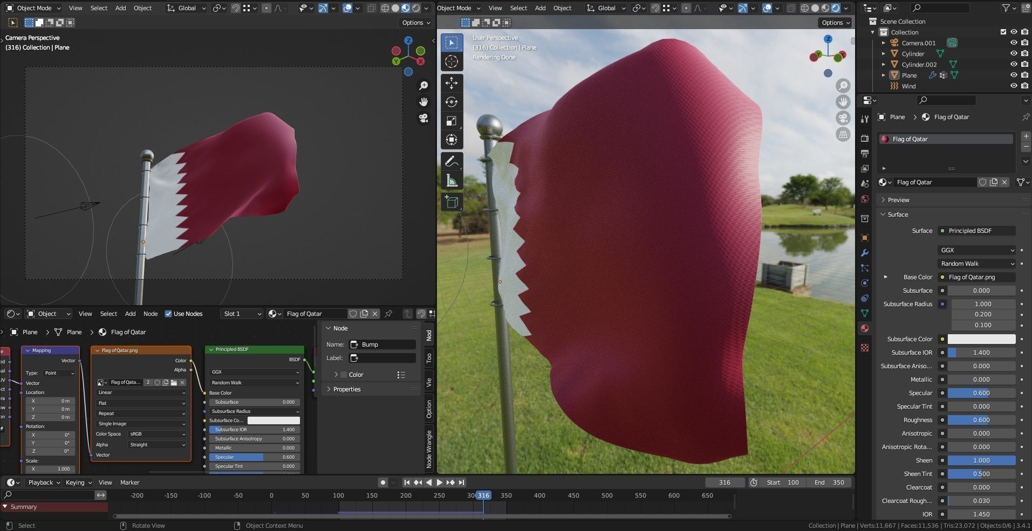Select the Cursor tool in right viewport
Viewport: 1032px width, 531px height.
coord(452,61)
